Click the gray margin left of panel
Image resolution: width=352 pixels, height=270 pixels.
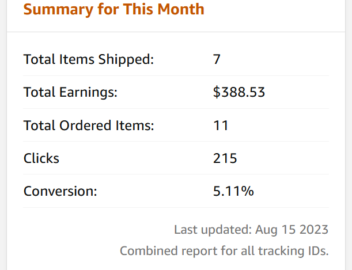pyautogui.click(x=3, y=135)
